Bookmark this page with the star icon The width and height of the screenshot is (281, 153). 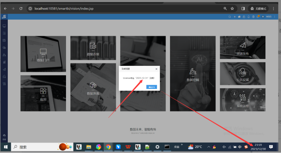[x=232, y=8]
